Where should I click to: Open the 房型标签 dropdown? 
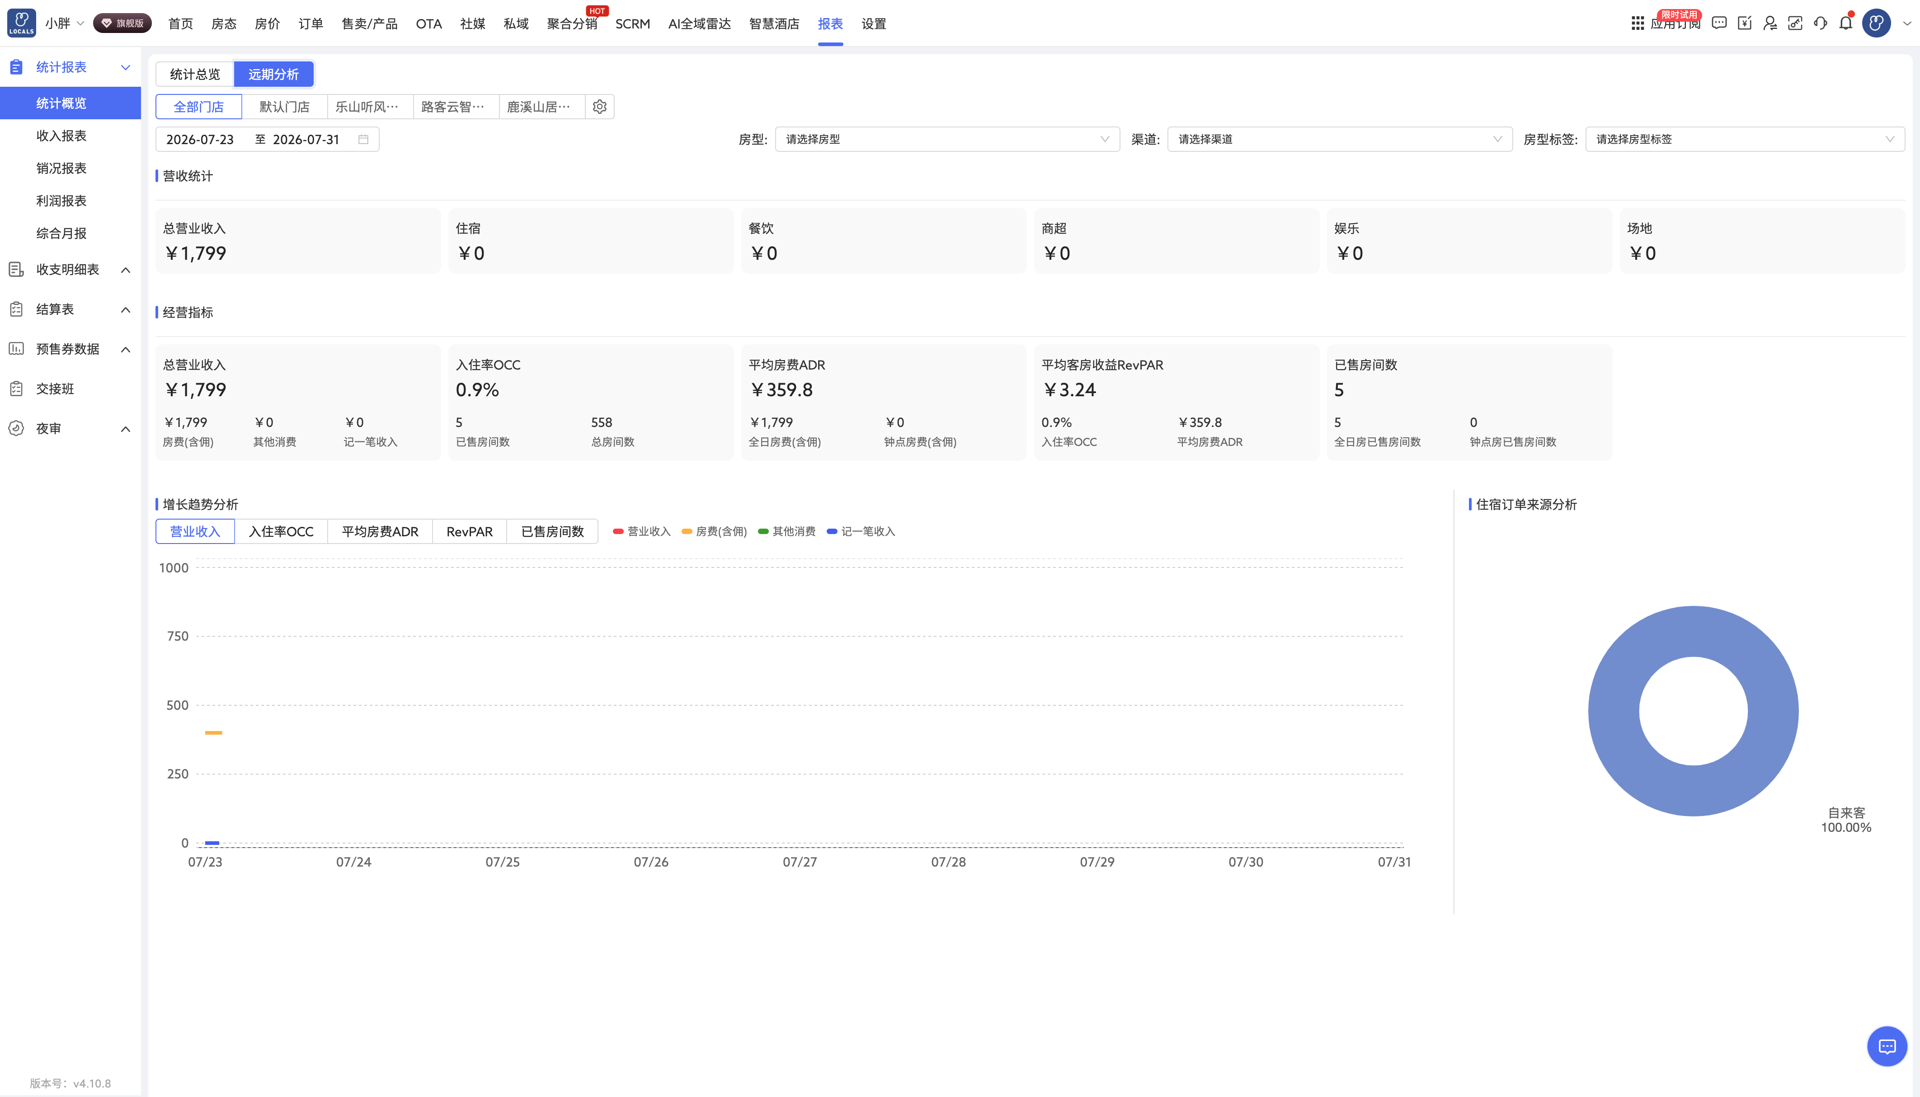[x=1745, y=140]
